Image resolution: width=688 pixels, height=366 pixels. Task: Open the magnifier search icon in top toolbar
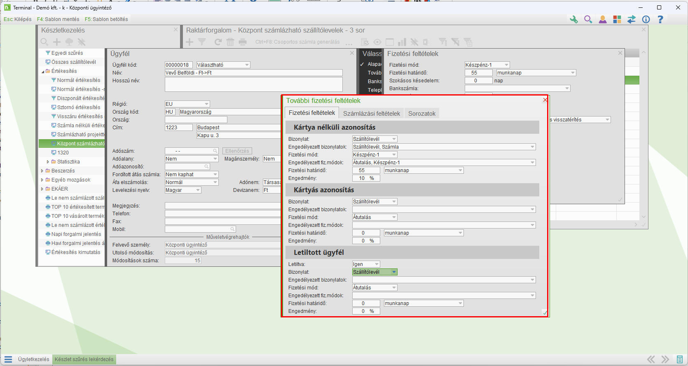pyautogui.click(x=588, y=19)
